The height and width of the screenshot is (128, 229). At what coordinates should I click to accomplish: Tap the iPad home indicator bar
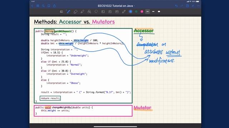coord(115,127)
